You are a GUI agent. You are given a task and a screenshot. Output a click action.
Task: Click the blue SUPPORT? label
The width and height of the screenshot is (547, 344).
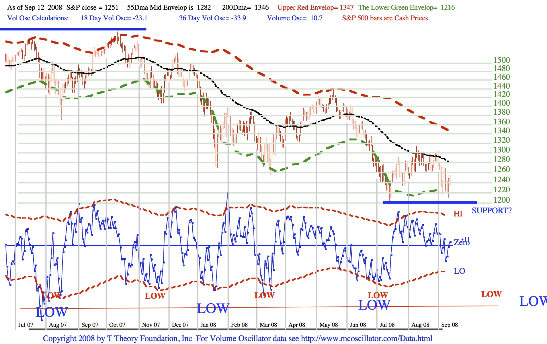point(491,211)
